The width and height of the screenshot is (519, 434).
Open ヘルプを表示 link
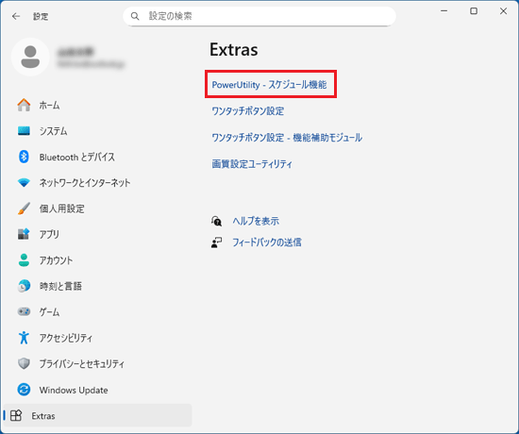[256, 221]
